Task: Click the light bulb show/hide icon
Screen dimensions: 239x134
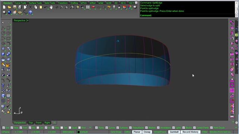Action: [x=114, y=7]
